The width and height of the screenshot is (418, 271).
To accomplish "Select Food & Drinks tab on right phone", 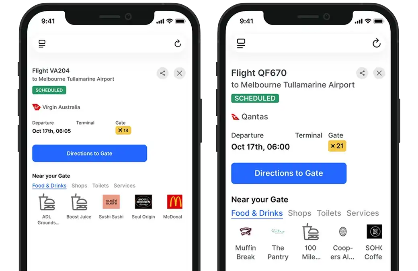I will (257, 213).
